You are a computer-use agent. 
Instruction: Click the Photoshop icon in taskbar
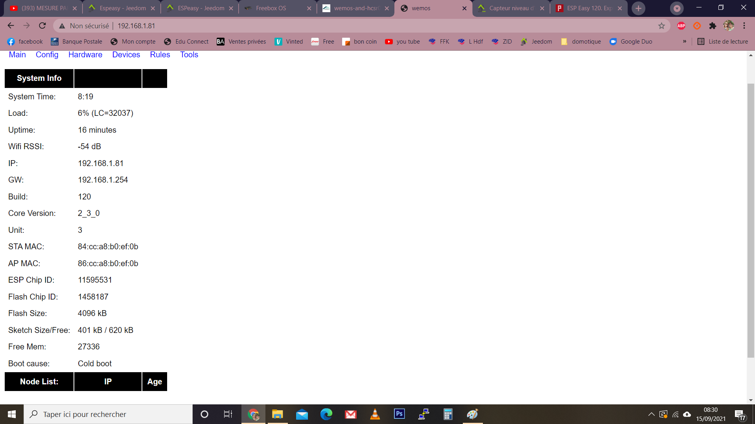[x=399, y=414]
